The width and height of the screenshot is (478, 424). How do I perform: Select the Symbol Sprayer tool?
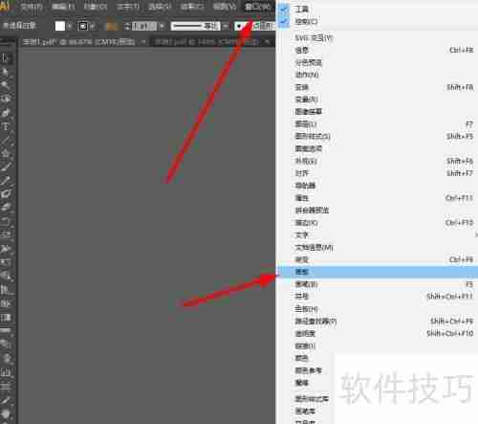tap(6, 358)
